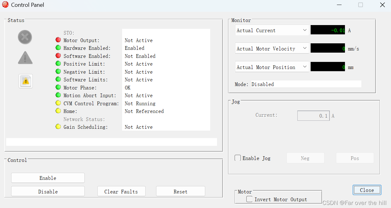Open the fault log document icon
The image size is (391, 208).
pyautogui.click(x=26, y=81)
